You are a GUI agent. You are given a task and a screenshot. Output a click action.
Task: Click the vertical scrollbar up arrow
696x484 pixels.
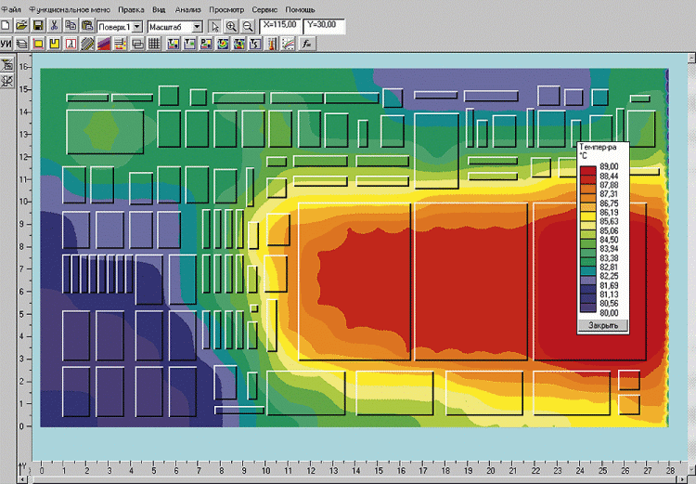point(691,59)
